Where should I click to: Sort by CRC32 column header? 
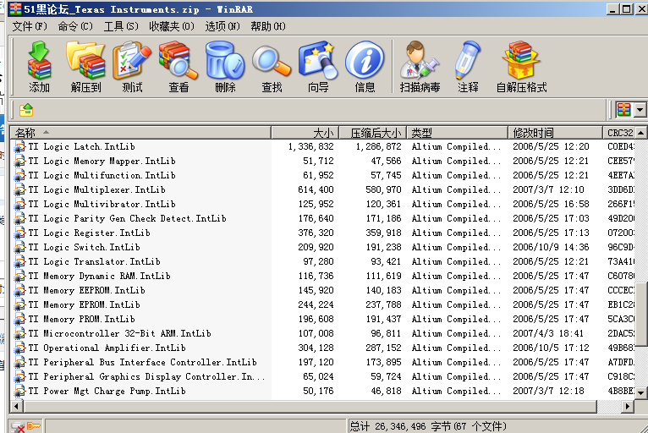pyautogui.click(x=618, y=133)
